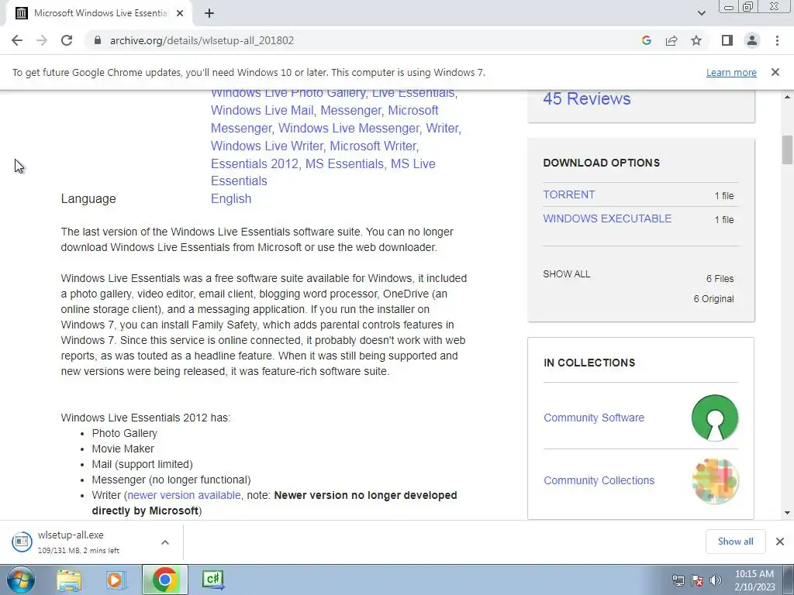Open the newer version available link

point(185,495)
